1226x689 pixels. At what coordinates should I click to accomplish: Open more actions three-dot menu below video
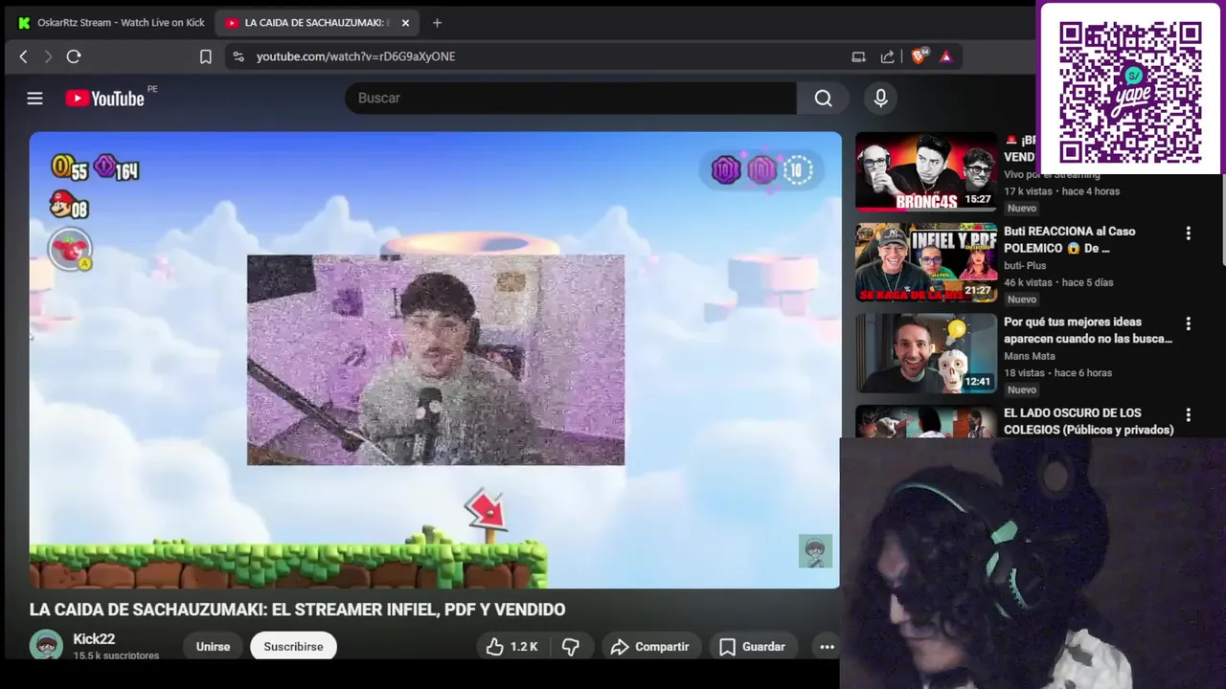coord(827,647)
